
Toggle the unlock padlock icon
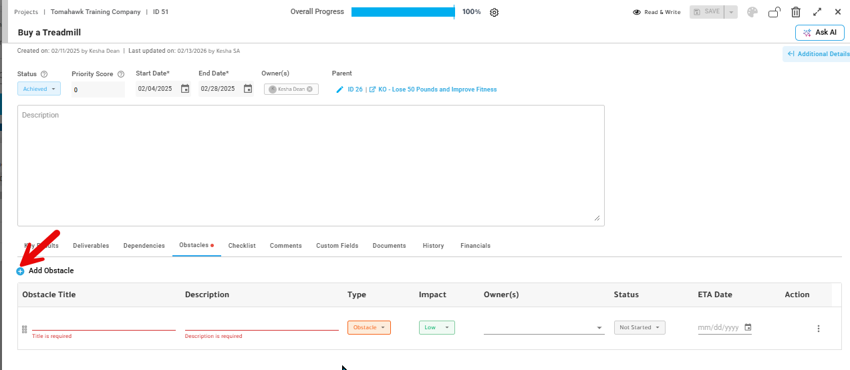point(774,12)
